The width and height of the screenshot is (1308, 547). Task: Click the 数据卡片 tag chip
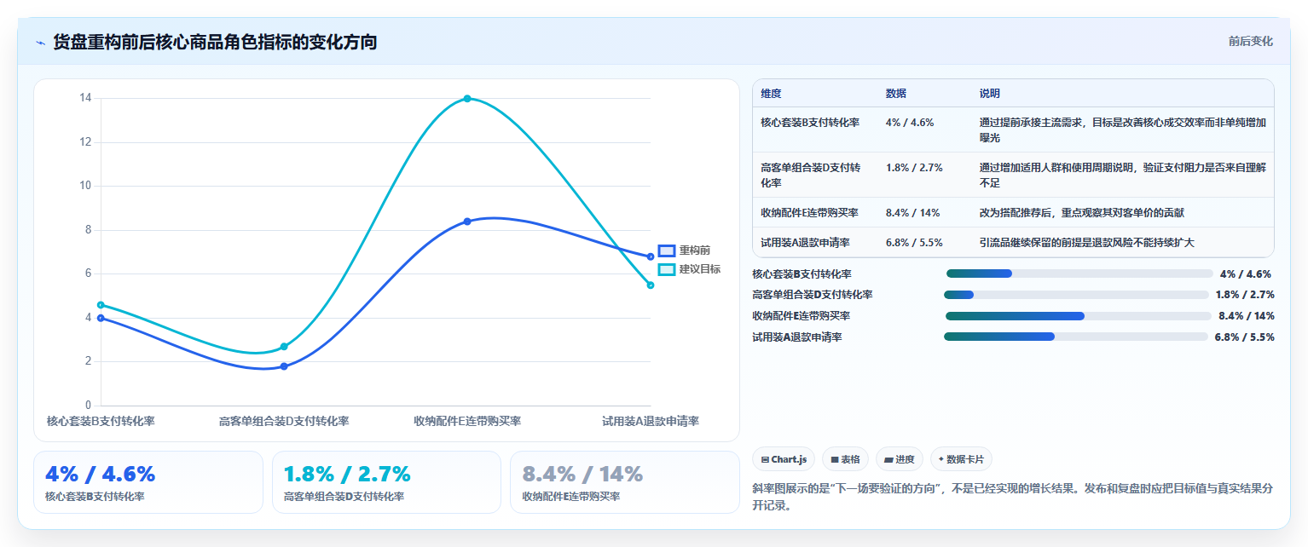(x=961, y=459)
